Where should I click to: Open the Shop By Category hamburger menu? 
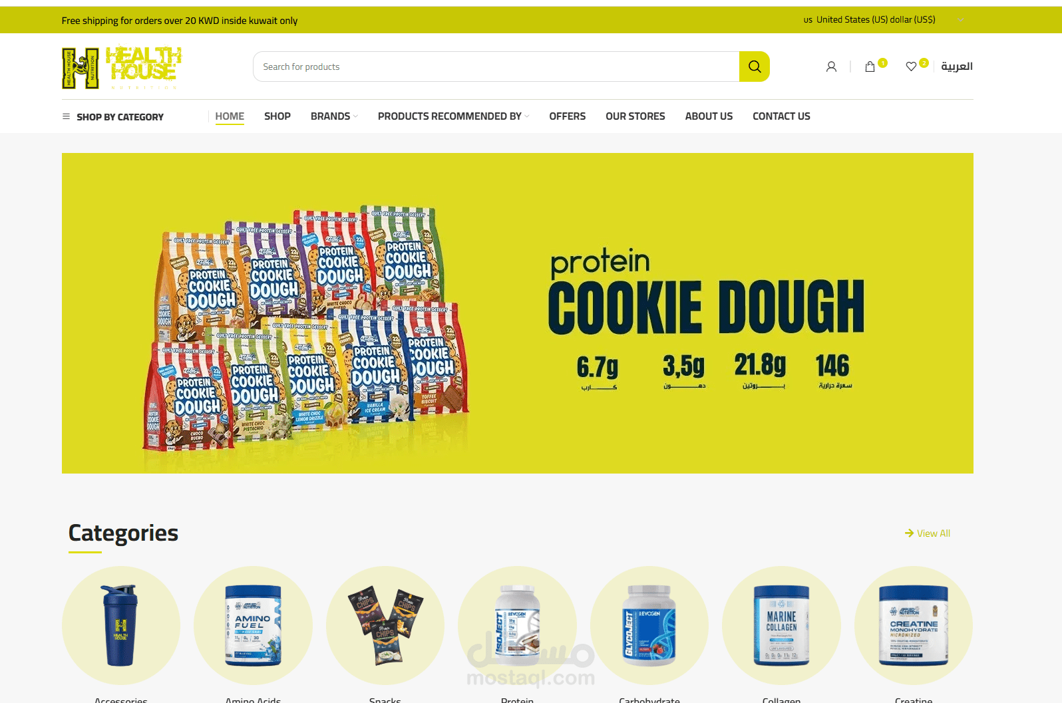(x=112, y=116)
